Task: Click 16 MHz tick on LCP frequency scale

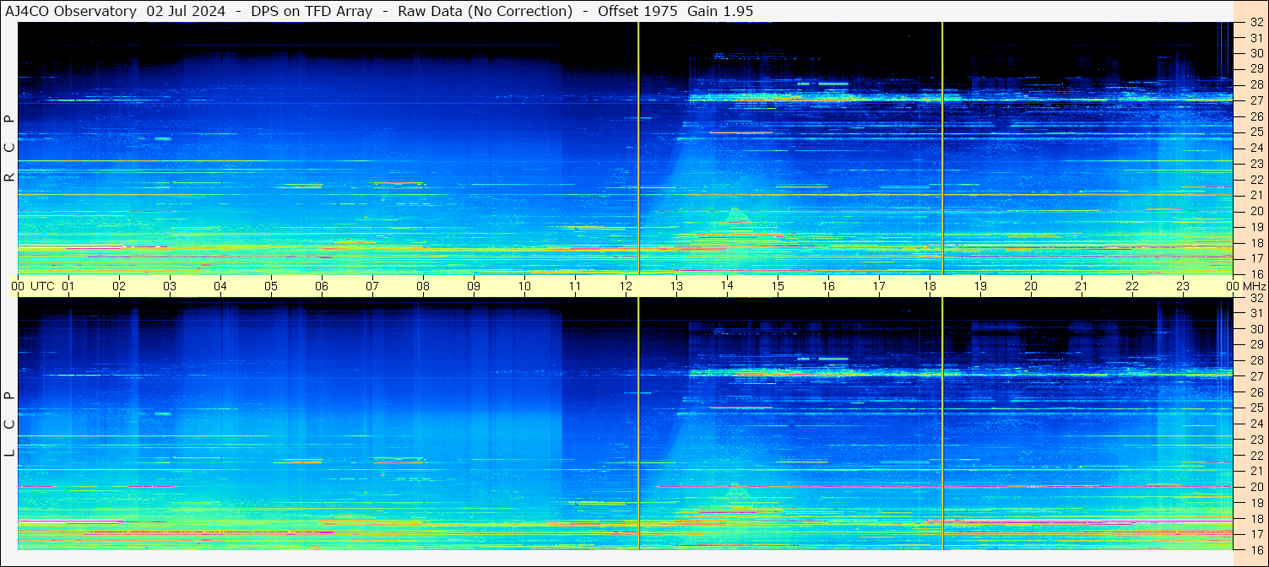Action: [1256, 549]
